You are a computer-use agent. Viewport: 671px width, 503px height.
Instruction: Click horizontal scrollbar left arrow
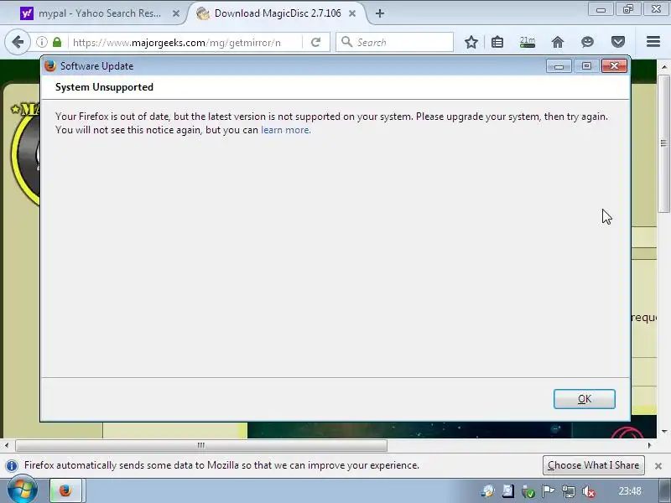[x=7, y=446]
